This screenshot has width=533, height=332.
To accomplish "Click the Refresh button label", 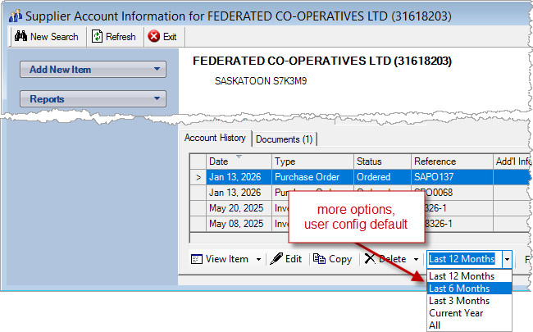I will pyautogui.click(x=121, y=36).
